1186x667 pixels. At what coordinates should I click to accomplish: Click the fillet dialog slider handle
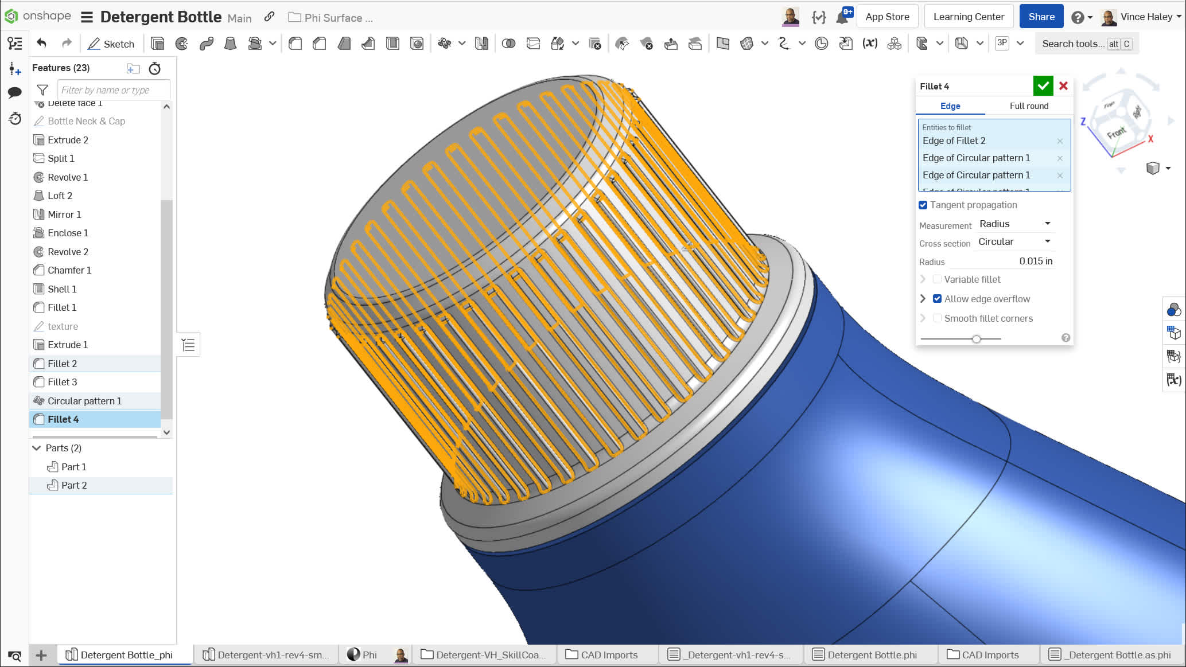(x=976, y=339)
